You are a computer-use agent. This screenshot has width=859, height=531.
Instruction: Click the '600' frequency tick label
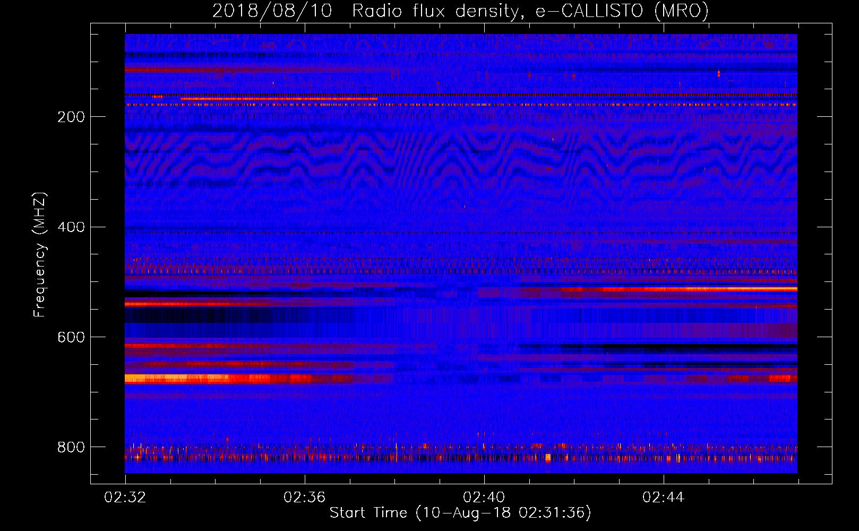(71, 337)
